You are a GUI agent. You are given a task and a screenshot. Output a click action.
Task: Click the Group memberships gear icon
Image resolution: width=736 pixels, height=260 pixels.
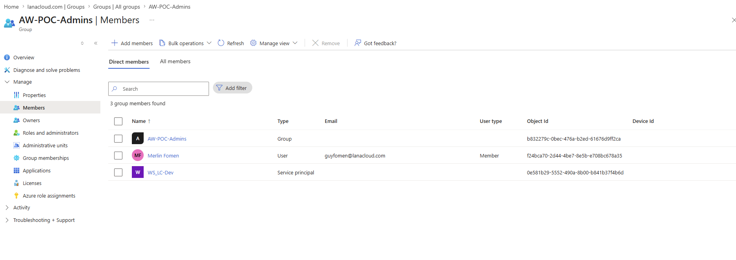pos(16,158)
